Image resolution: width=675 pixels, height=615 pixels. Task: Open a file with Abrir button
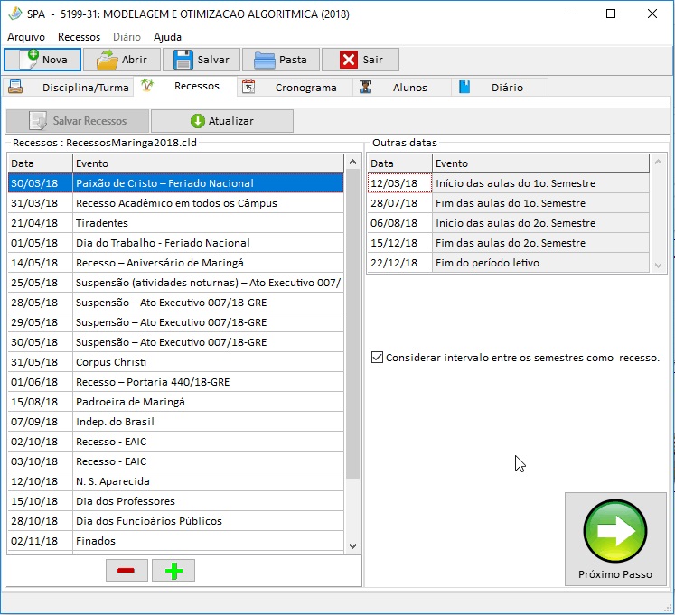(x=122, y=60)
